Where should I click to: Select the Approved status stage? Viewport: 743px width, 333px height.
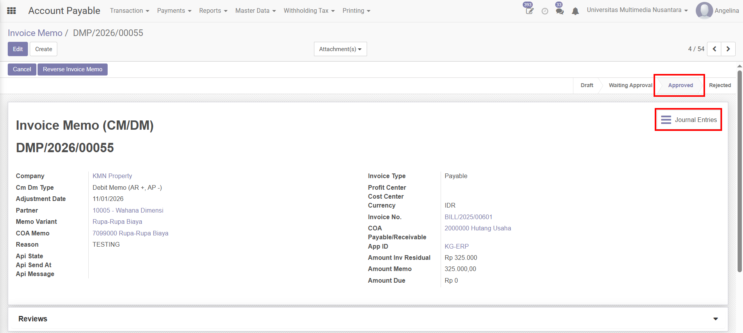(x=680, y=85)
